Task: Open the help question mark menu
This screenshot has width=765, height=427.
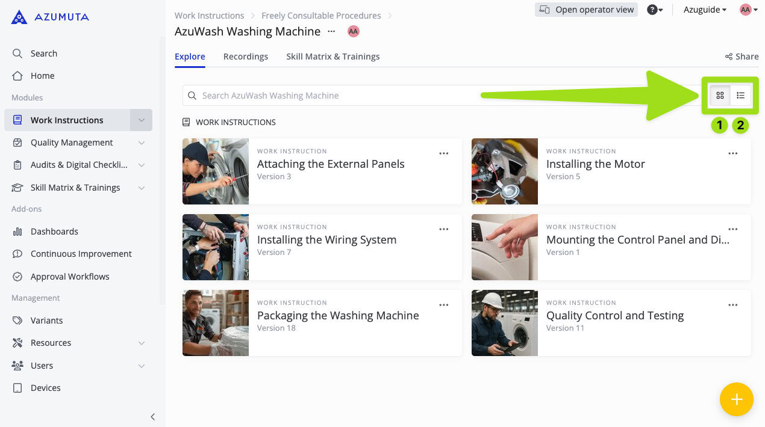Action: coord(654,10)
